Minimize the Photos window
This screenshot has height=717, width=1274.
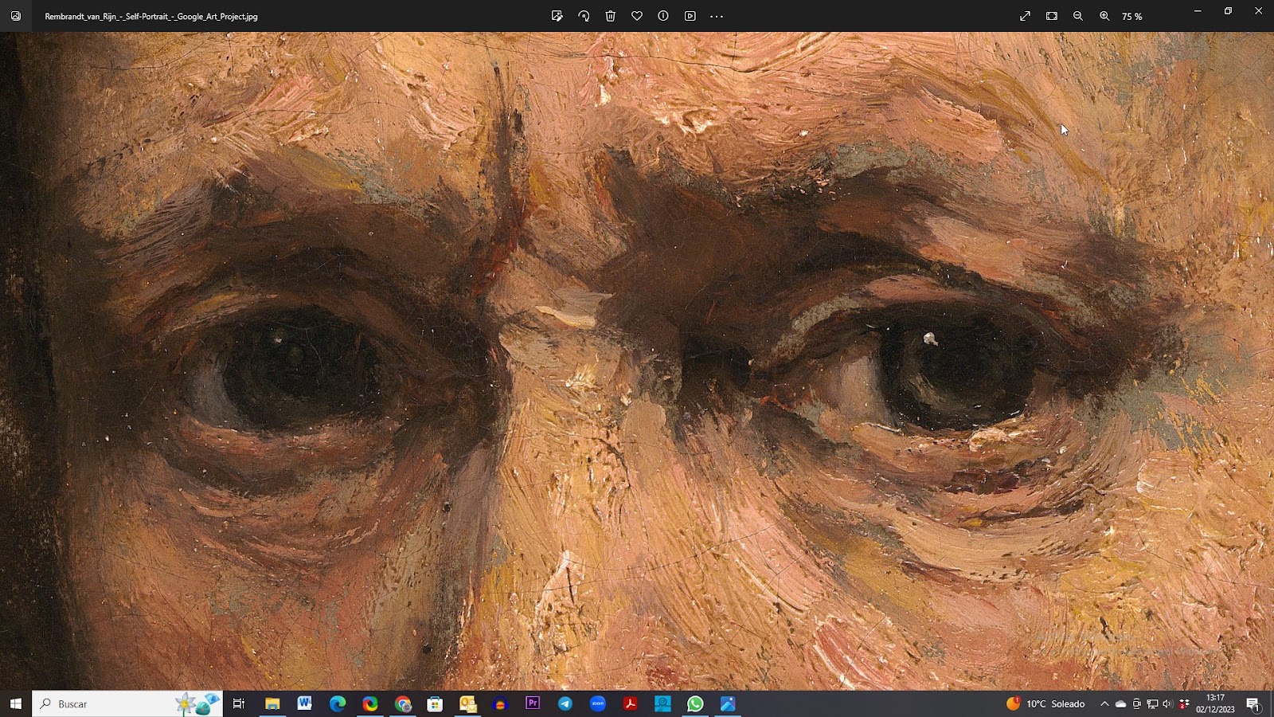coord(1198,11)
